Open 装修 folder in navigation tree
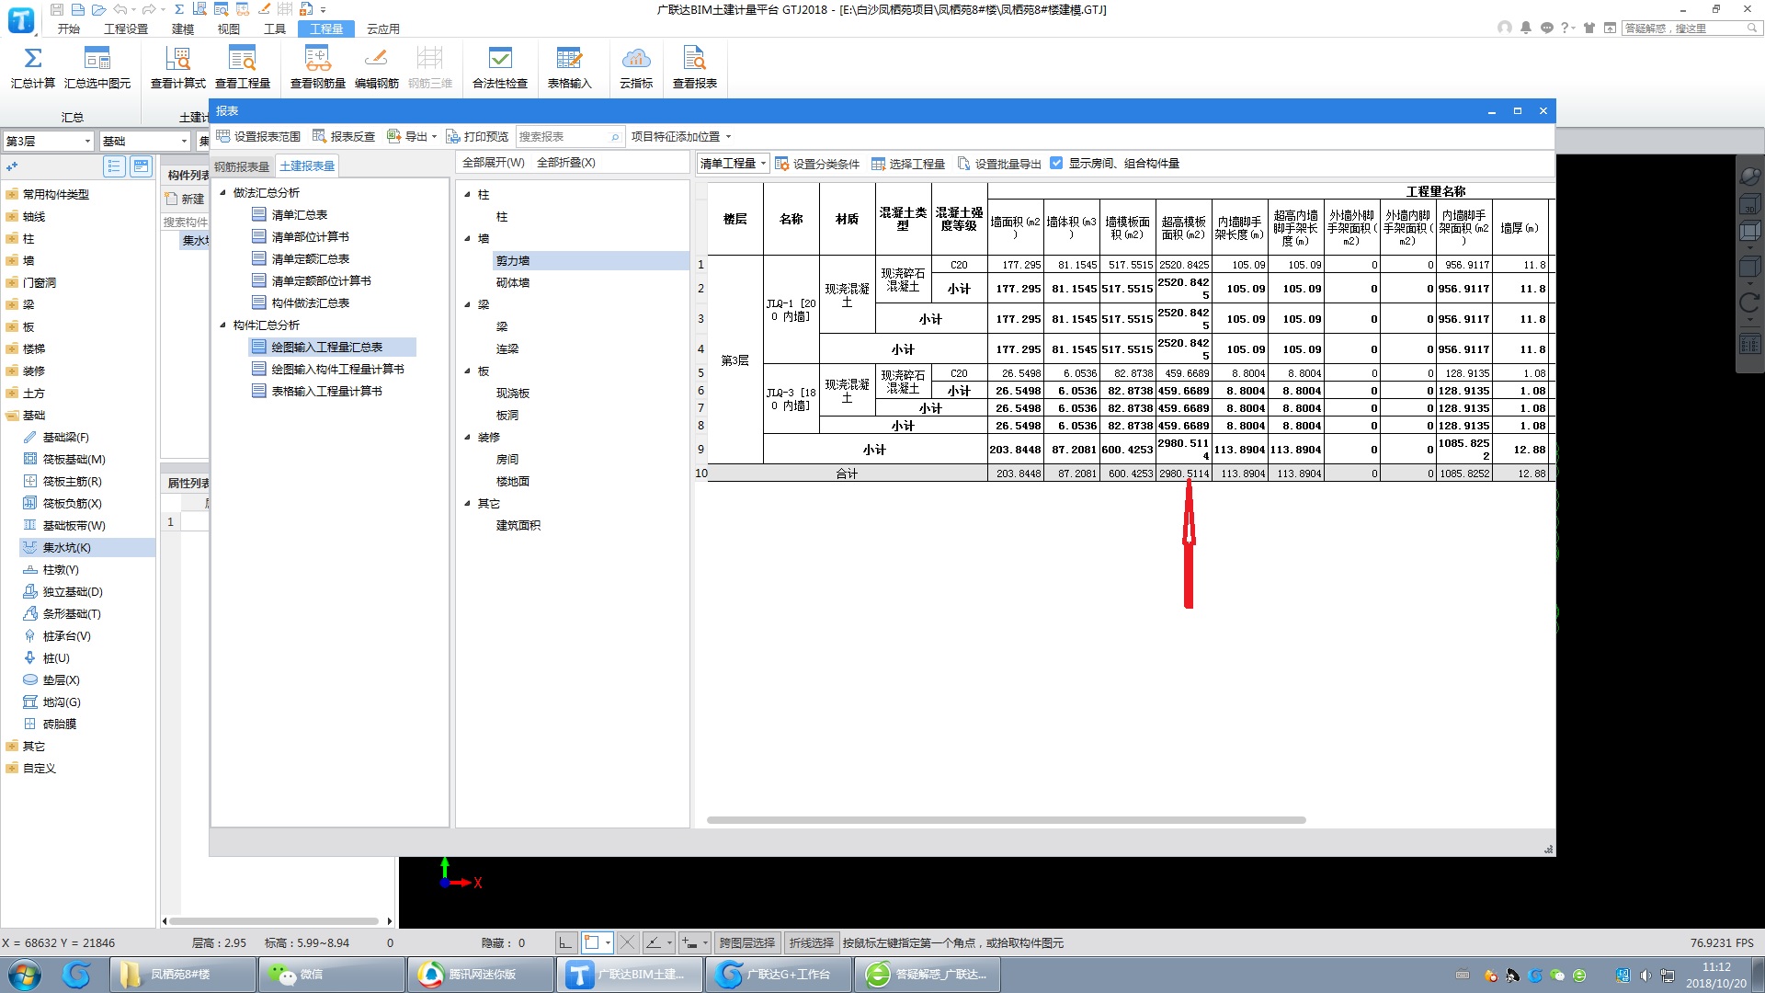The width and height of the screenshot is (1765, 993). click(x=33, y=371)
